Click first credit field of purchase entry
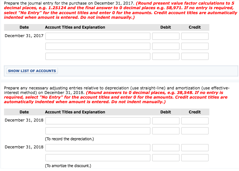 coord(195,36)
